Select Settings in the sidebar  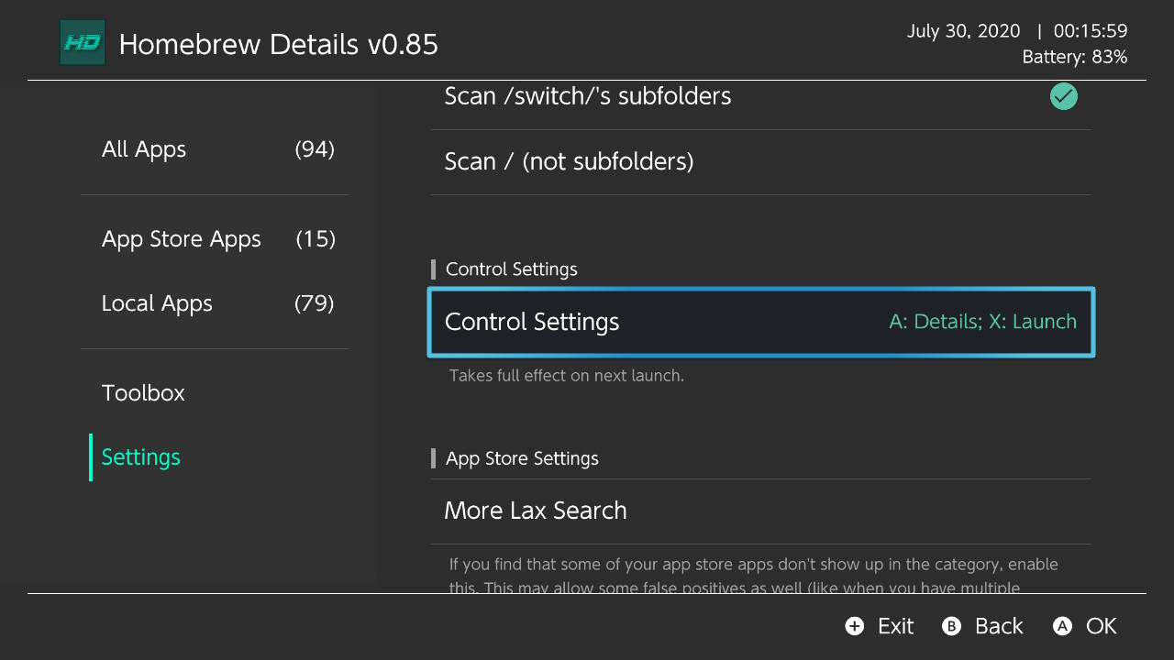(141, 457)
